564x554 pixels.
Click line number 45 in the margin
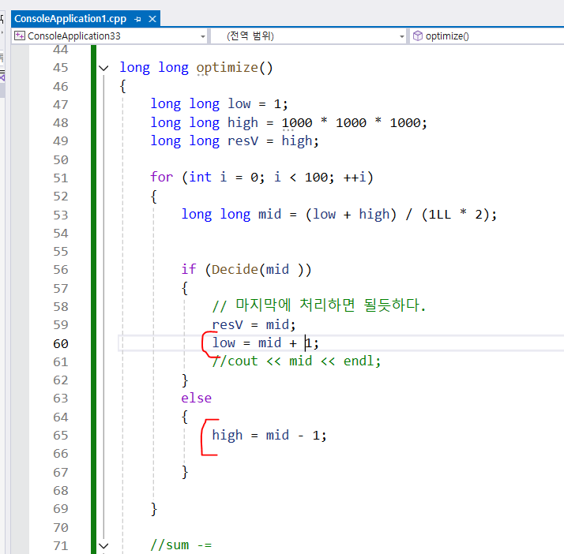click(60, 68)
